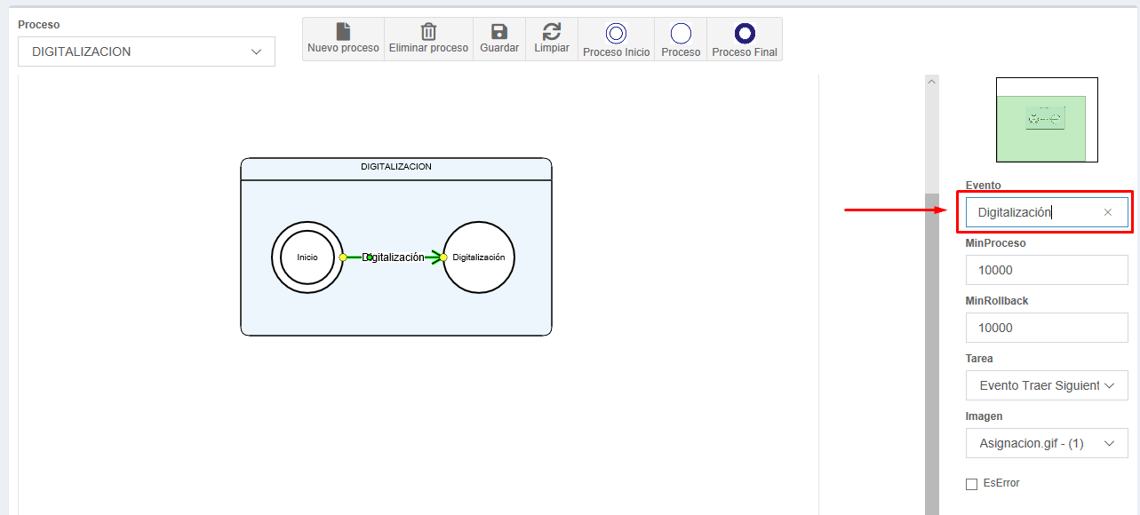Viewport: 1140px width, 515px height.
Task: Click the MinRollback input field
Action: point(1047,328)
